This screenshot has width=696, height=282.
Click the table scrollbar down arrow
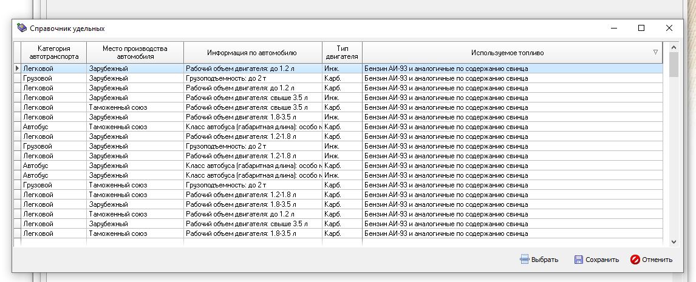[x=674, y=242]
